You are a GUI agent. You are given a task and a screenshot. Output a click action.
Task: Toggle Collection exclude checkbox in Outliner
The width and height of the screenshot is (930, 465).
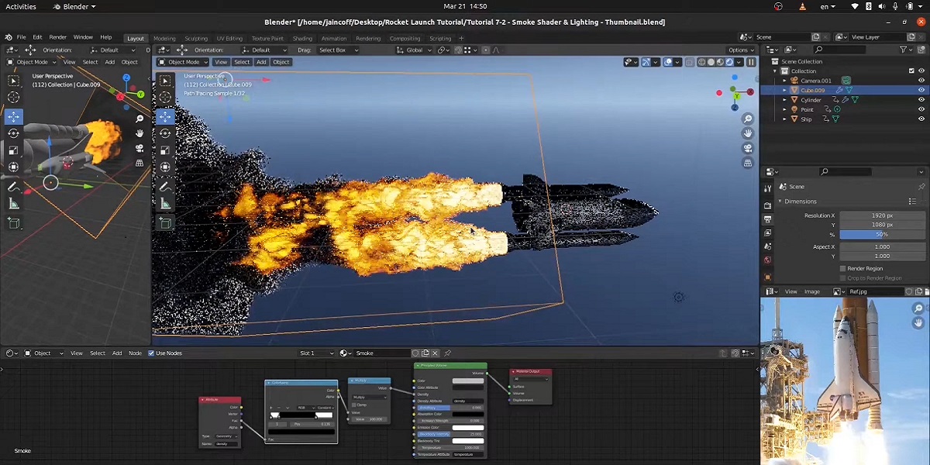coord(911,71)
